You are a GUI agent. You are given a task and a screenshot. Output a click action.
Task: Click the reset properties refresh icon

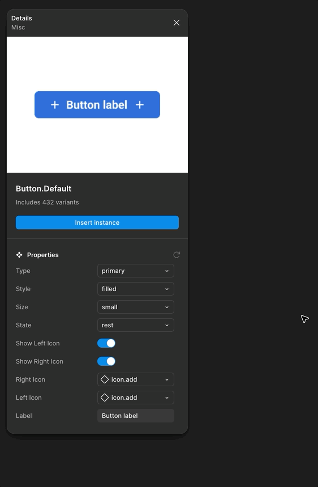click(177, 255)
